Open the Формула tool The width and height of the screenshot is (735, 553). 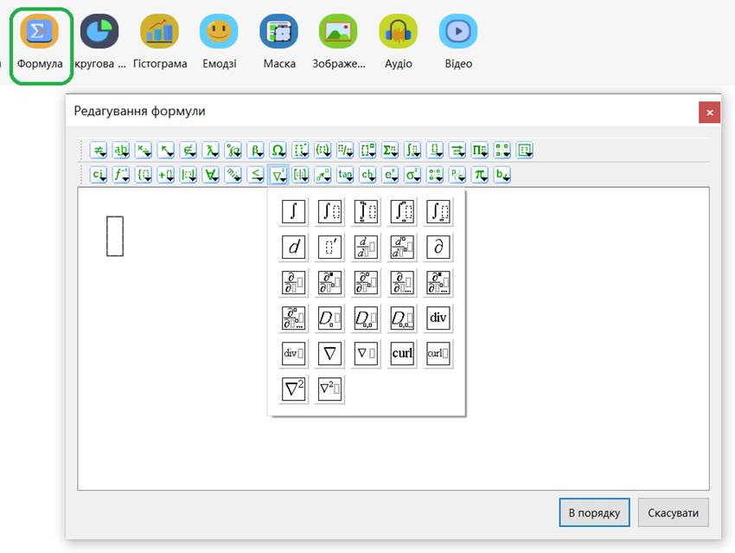[x=40, y=42]
